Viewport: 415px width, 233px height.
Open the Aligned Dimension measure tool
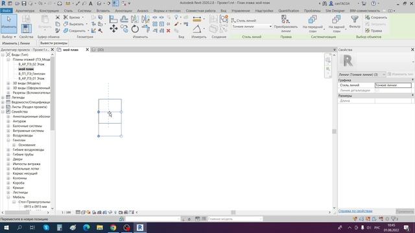[197, 19]
